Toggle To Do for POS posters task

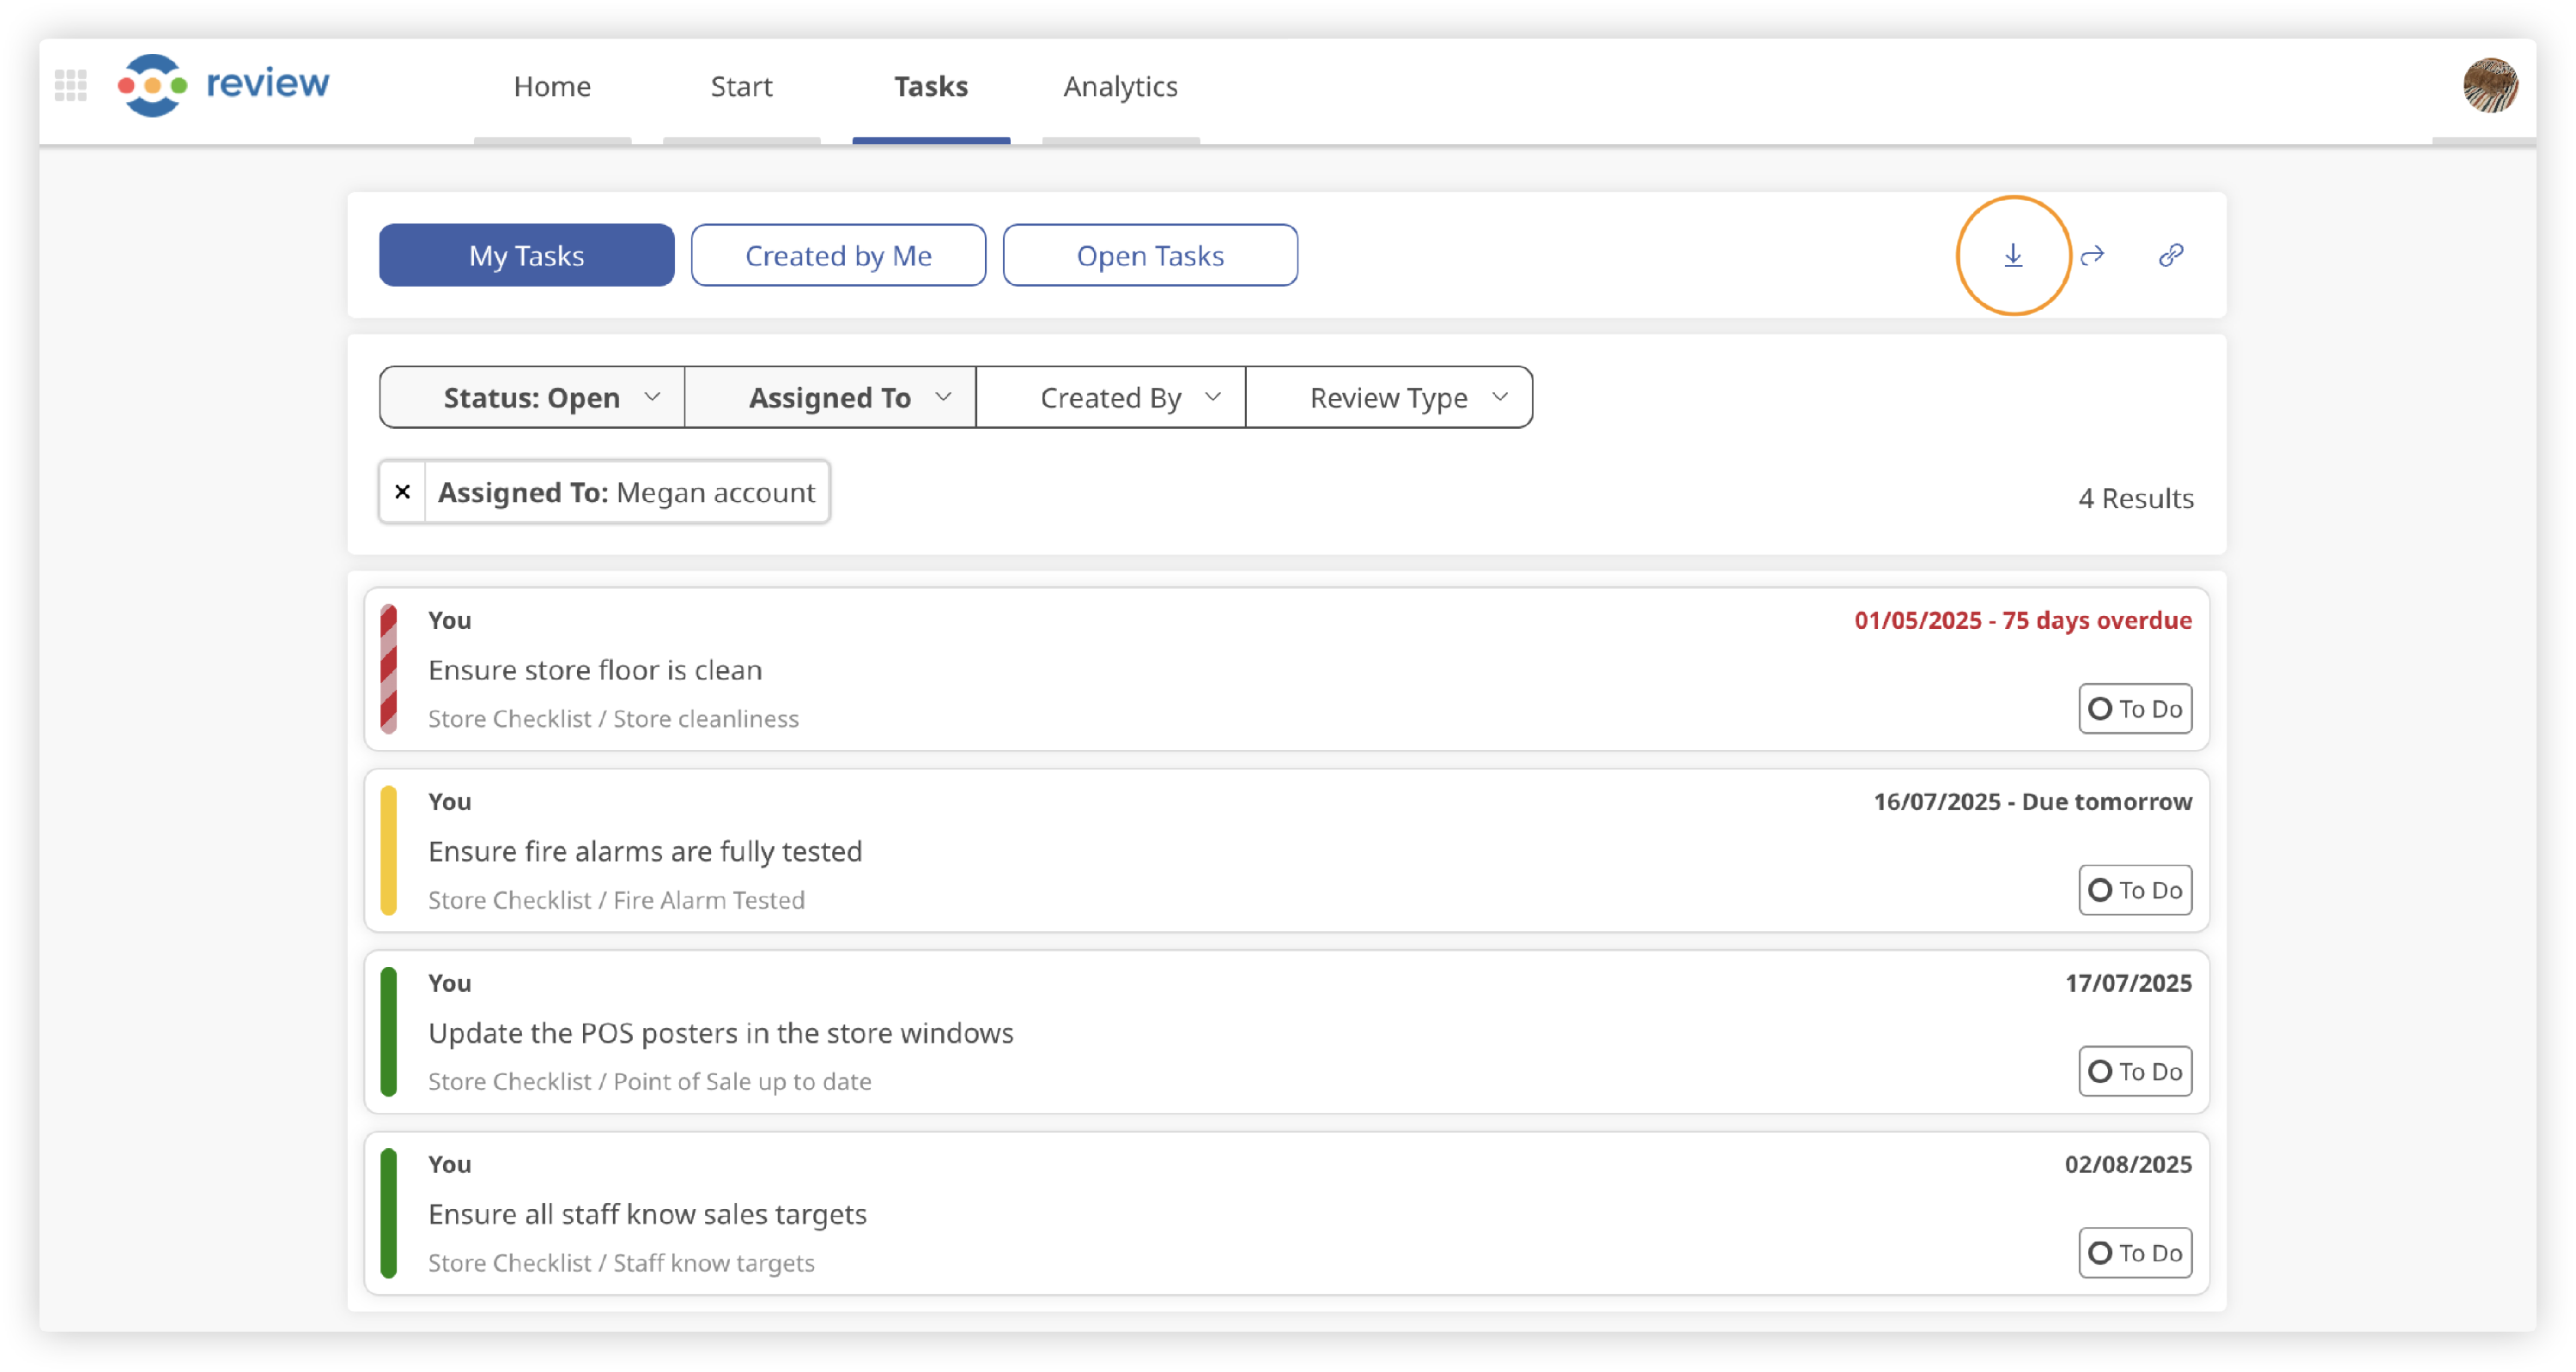pos(2135,1071)
